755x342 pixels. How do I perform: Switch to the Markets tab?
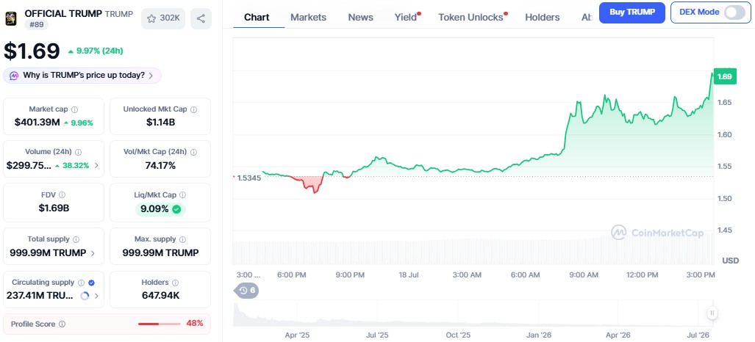point(308,18)
